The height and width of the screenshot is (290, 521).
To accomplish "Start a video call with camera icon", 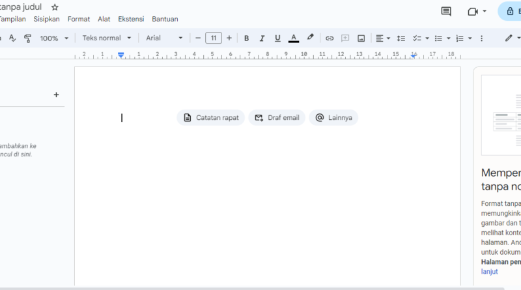I will click(473, 12).
